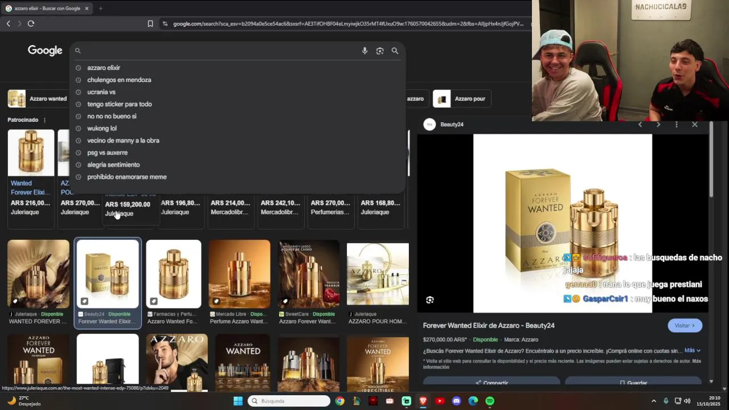Open Chrome from the taskbar

[339, 401]
